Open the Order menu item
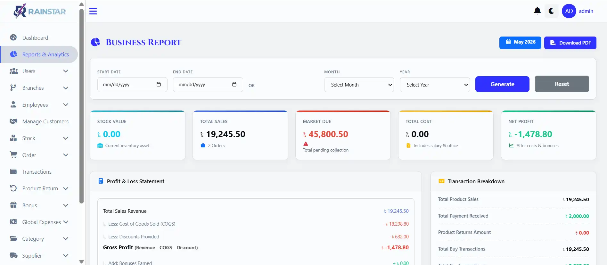This screenshot has width=607, height=265. [39, 155]
